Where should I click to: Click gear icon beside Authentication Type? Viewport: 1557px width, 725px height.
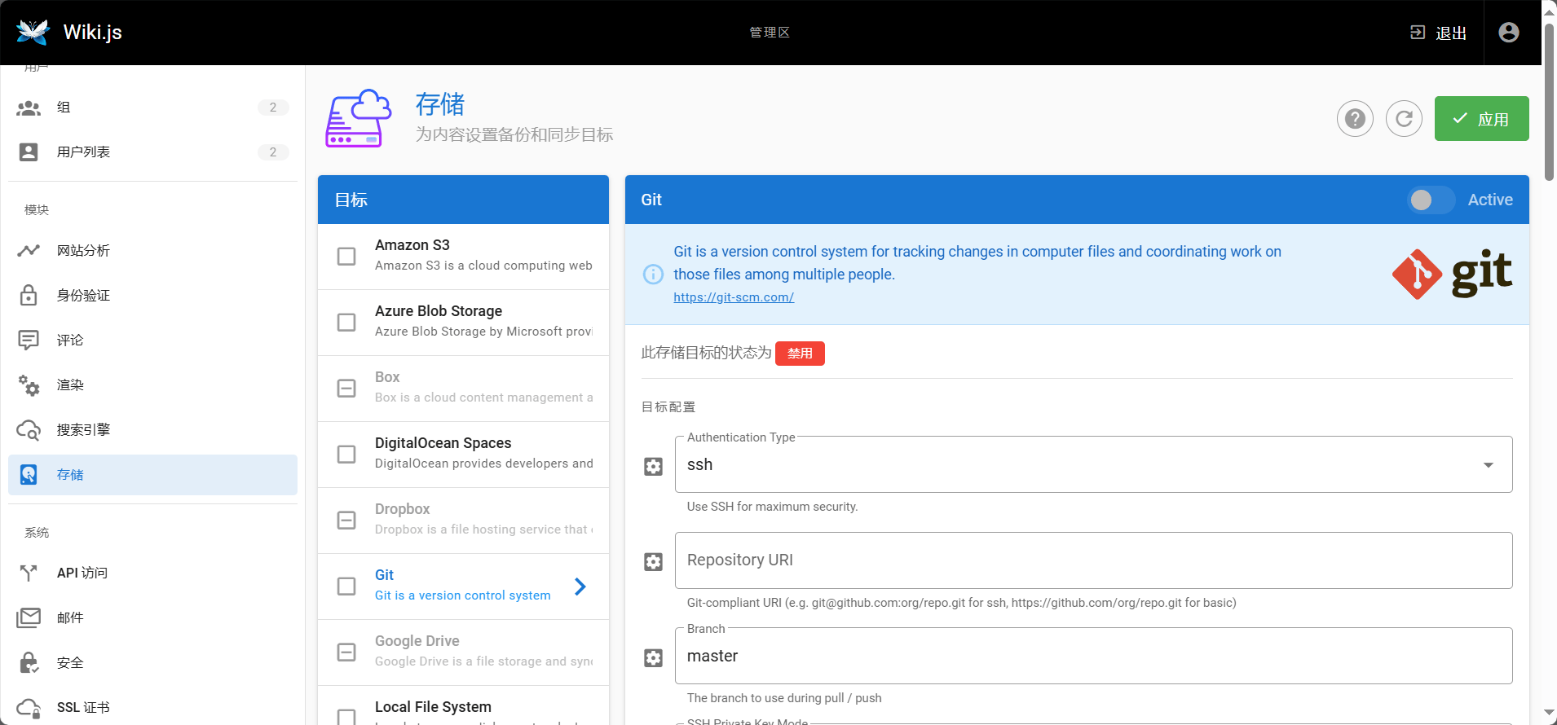(x=653, y=466)
